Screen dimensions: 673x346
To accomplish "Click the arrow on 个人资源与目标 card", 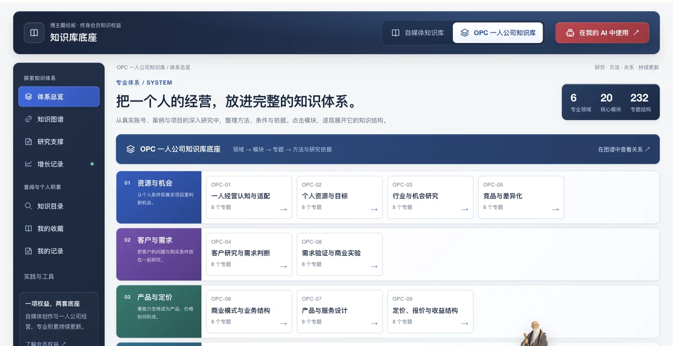I will [374, 209].
